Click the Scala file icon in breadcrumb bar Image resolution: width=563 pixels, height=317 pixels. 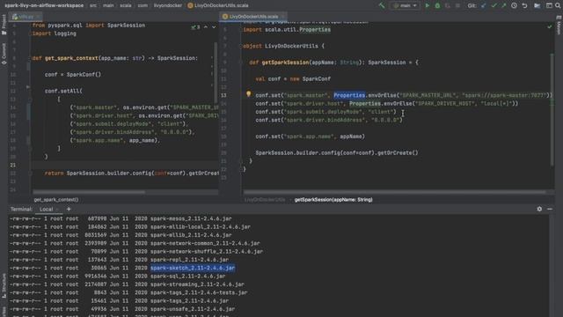190,5
